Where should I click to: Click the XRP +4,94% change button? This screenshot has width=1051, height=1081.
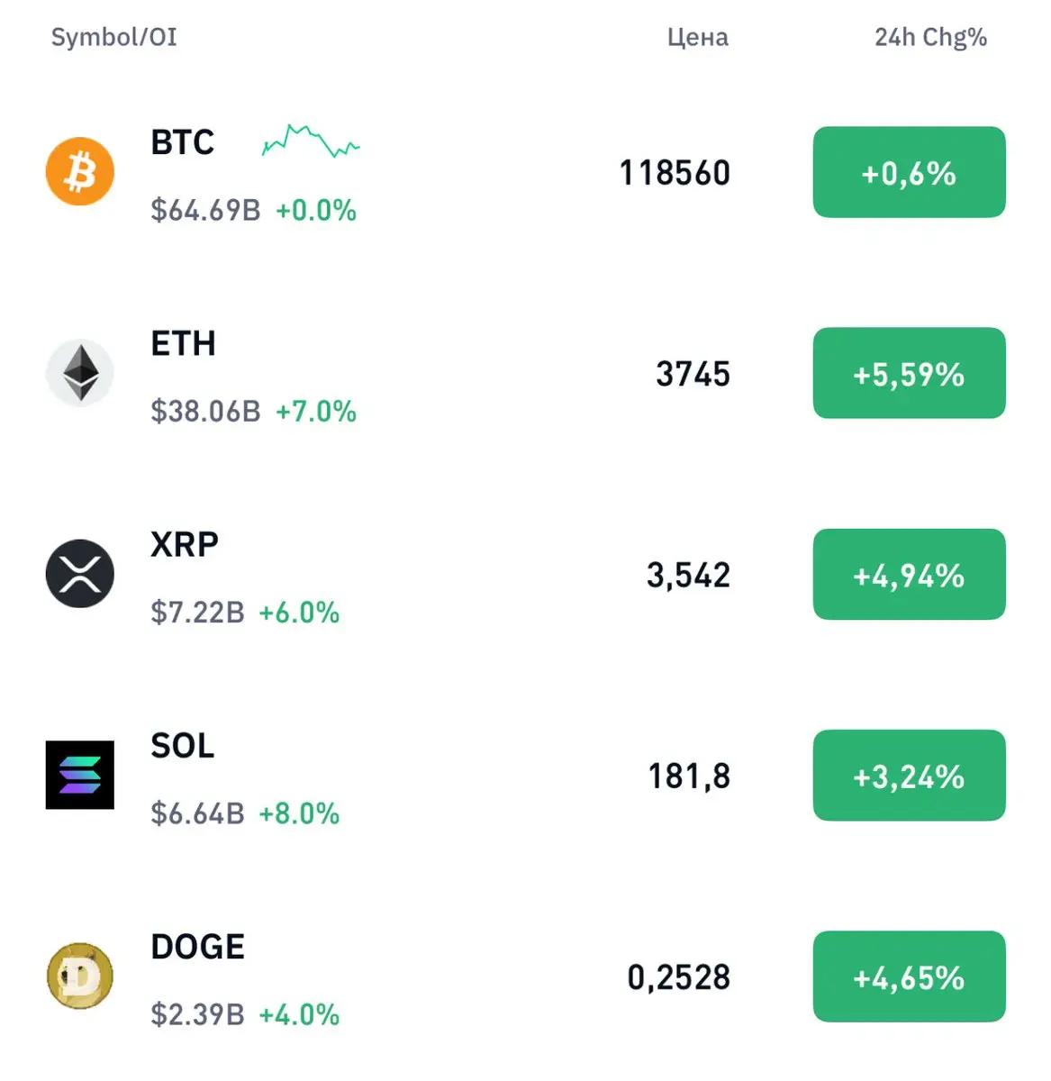point(909,574)
